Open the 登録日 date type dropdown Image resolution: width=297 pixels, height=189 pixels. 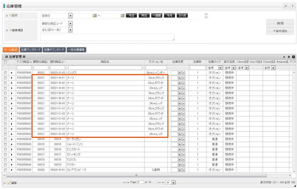click(x=70, y=16)
